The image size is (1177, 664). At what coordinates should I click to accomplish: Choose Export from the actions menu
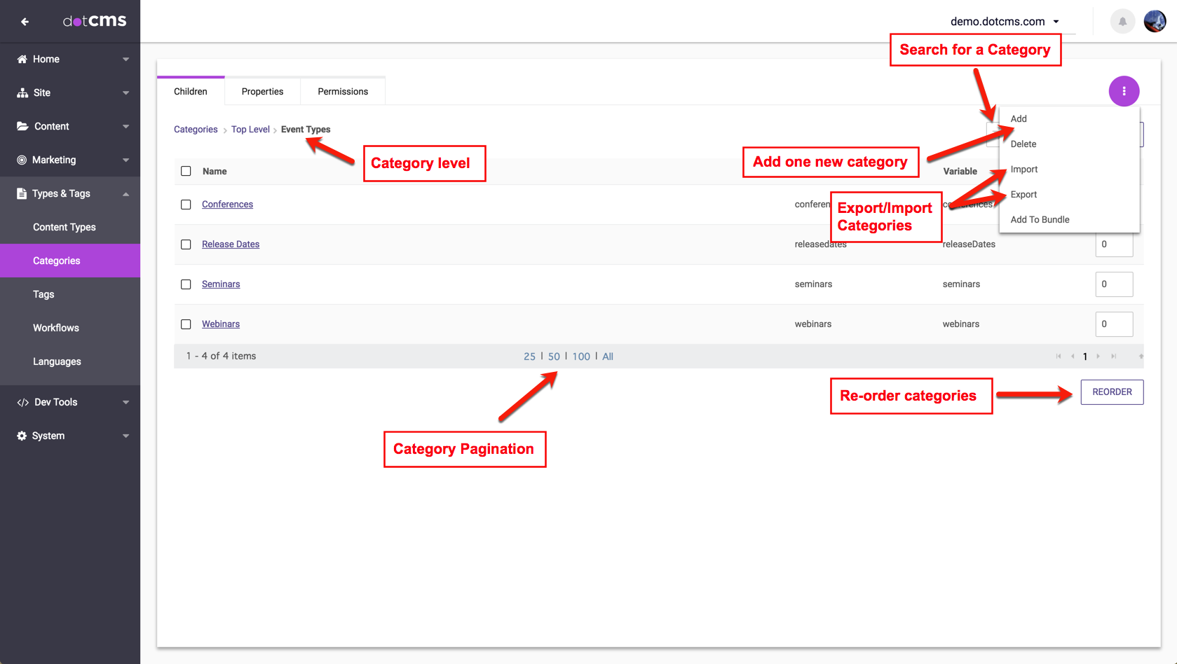[1023, 195]
